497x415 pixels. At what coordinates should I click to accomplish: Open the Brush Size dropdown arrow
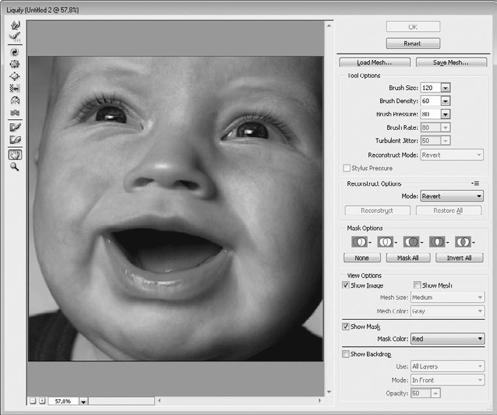tap(445, 87)
